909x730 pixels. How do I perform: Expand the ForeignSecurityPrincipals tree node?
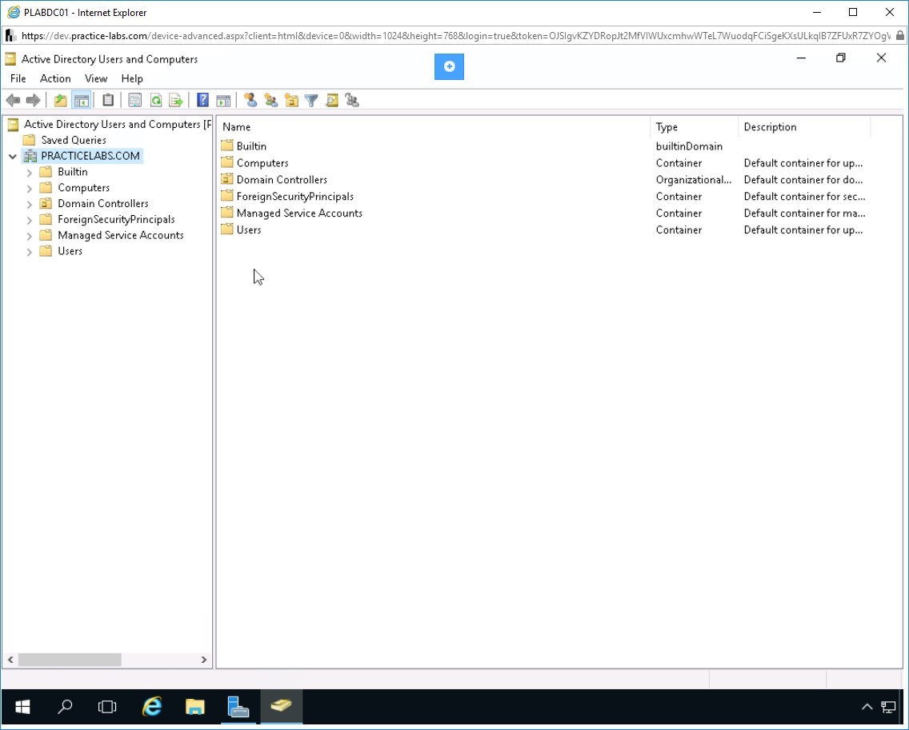(29, 220)
